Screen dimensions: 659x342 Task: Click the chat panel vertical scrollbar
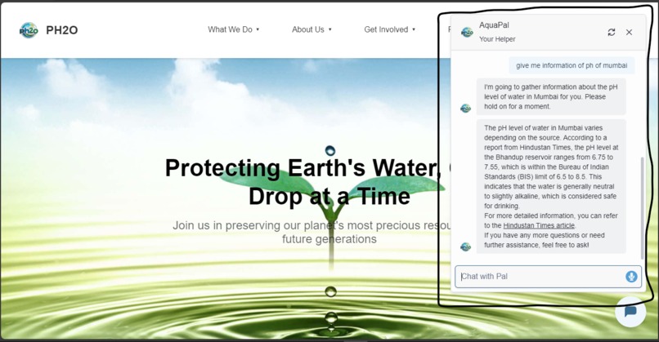[642, 208]
